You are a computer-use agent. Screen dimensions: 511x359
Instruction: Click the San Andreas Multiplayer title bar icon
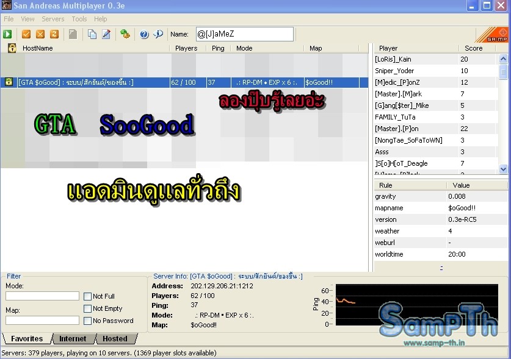click(x=7, y=5)
